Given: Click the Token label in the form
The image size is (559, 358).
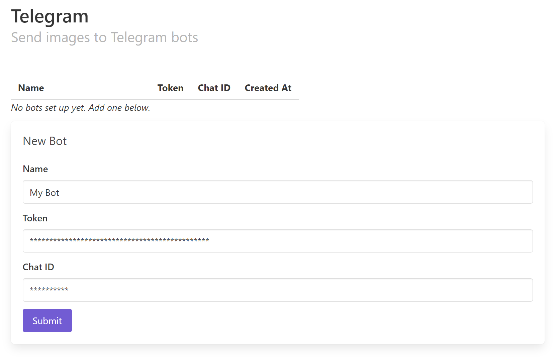Looking at the screenshot, I should coord(35,218).
